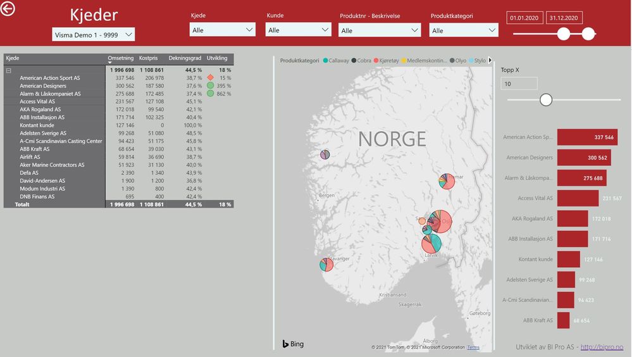The image size is (632, 357).
Task: Sort by the Omsetning column header
Action: (120, 58)
